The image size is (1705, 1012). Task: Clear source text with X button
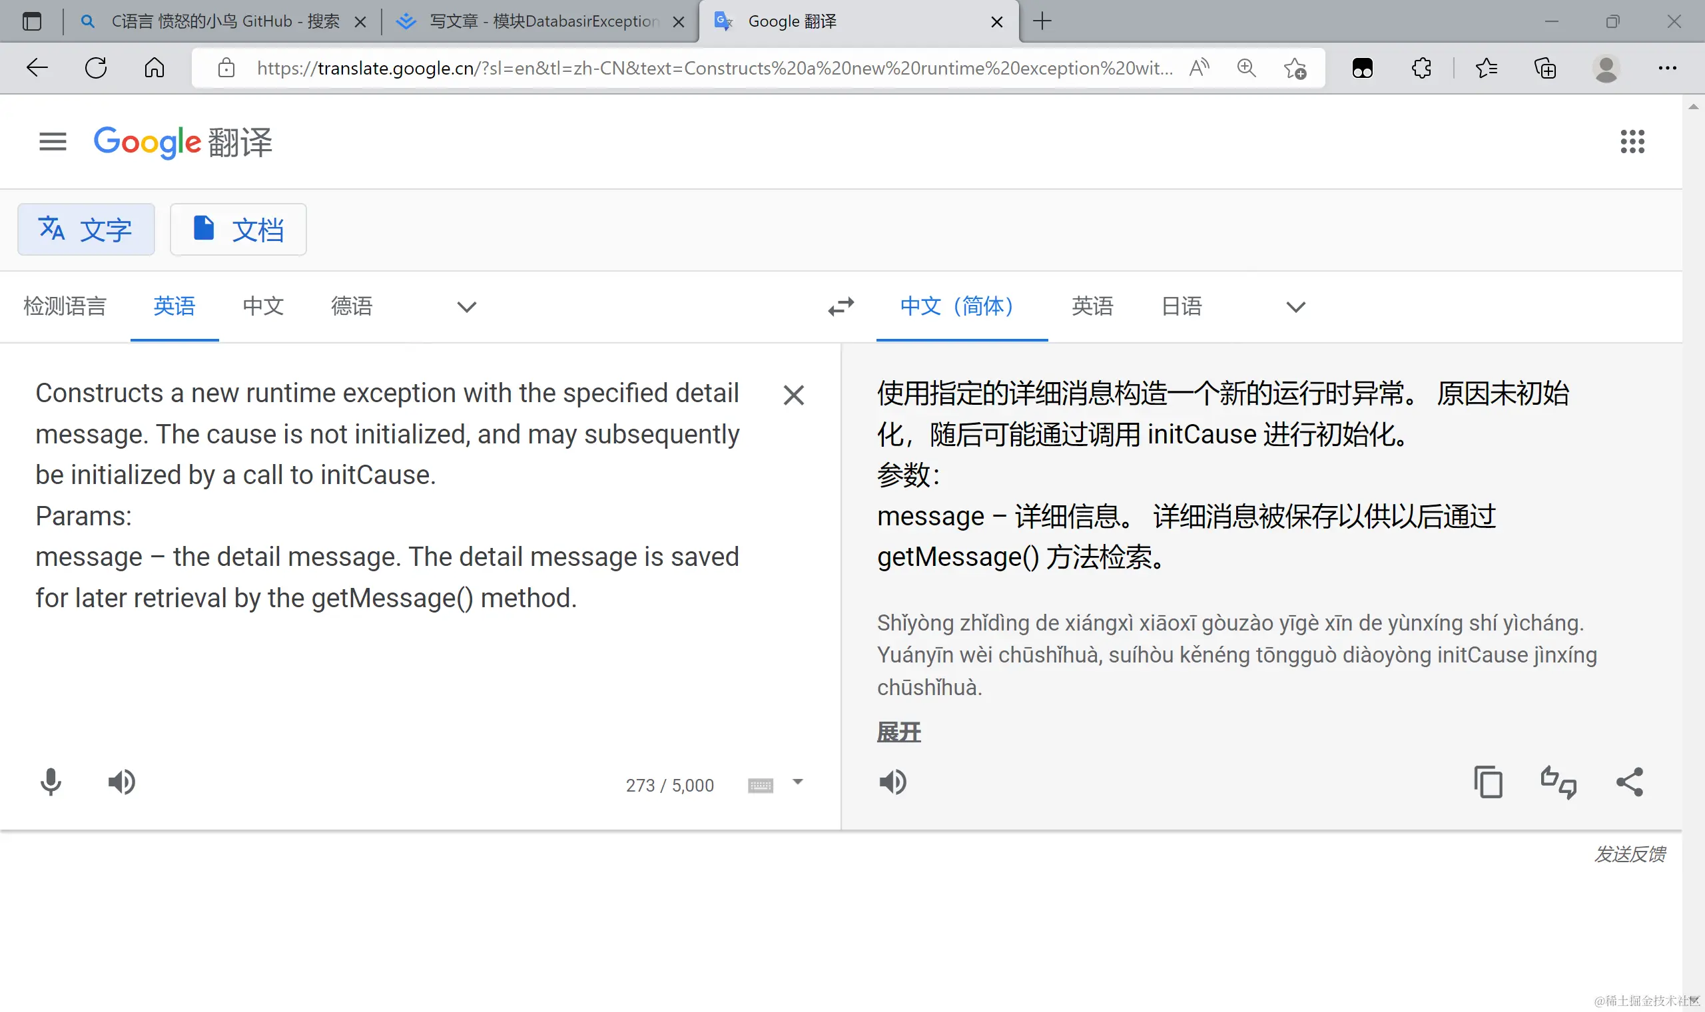click(x=793, y=395)
